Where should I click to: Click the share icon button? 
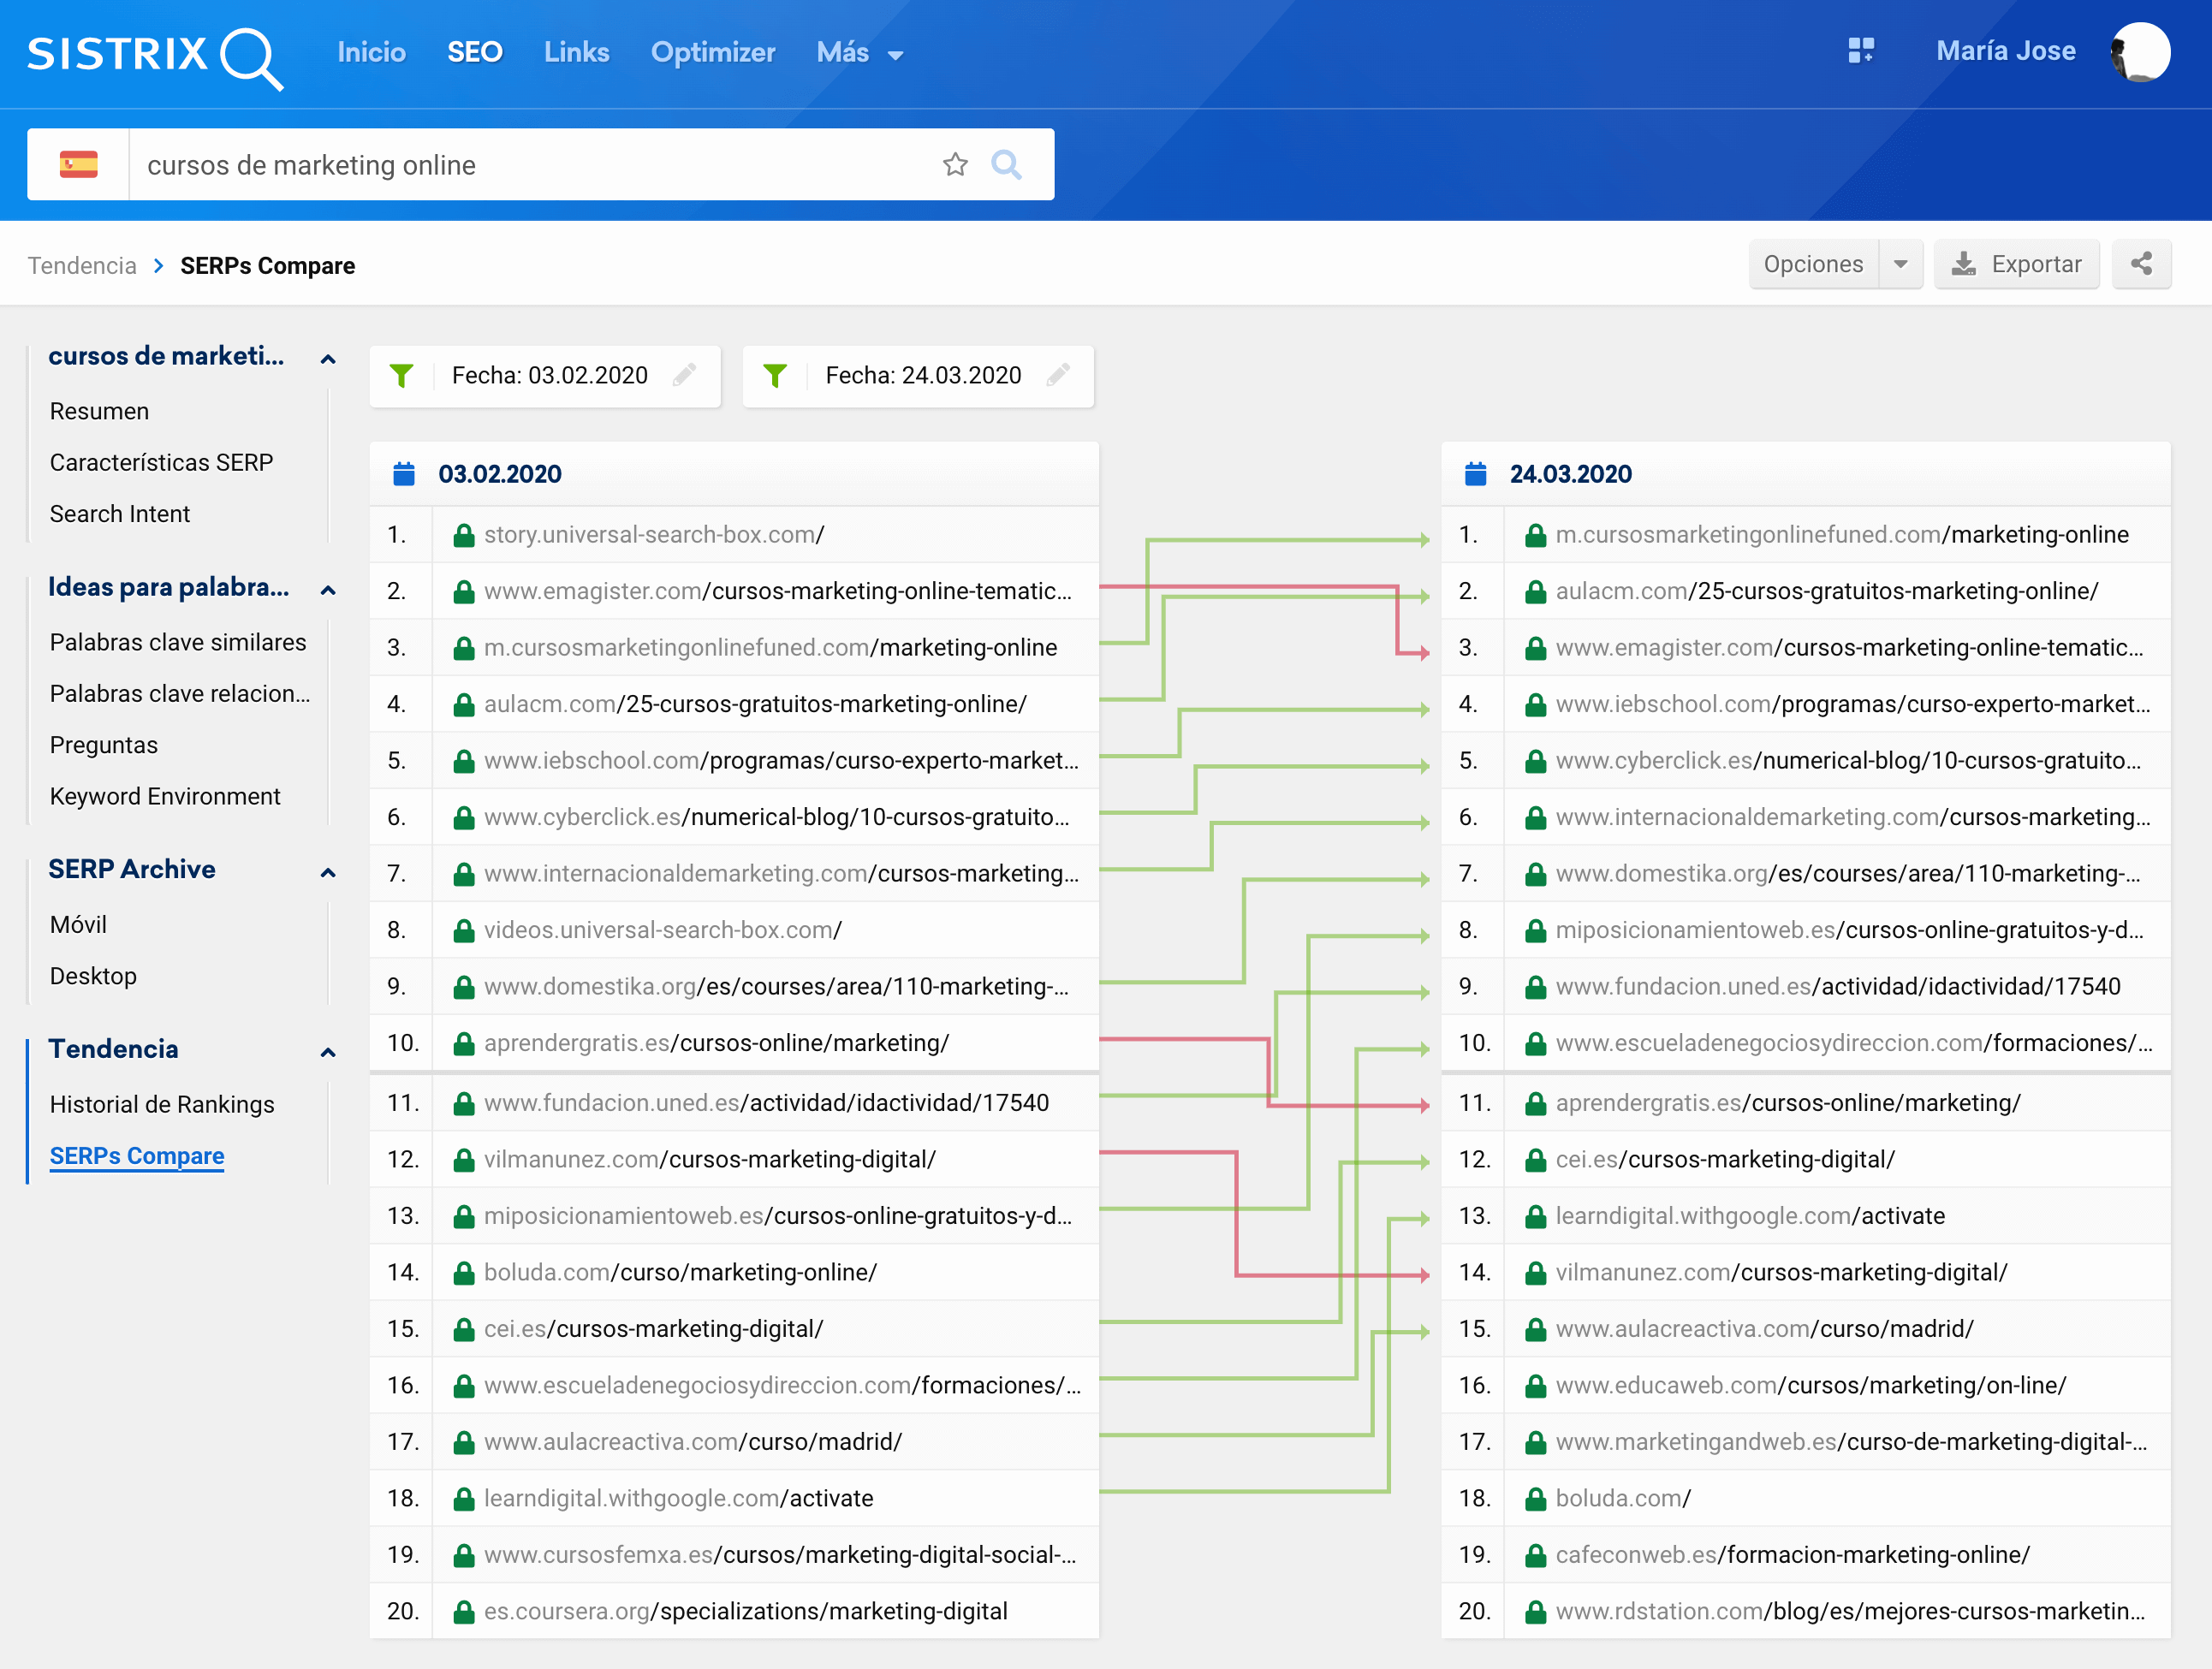tap(2141, 264)
